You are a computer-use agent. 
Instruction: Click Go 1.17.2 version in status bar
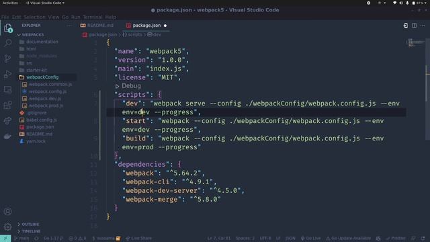click(x=53, y=239)
